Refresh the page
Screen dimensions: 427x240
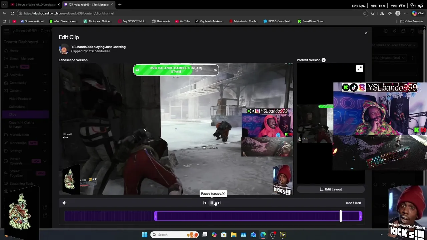click(x=12, y=13)
